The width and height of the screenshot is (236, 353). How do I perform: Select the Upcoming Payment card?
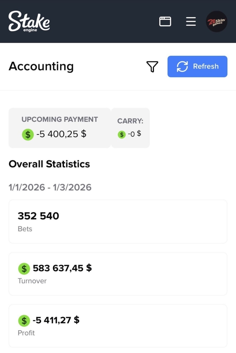(x=60, y=128)
